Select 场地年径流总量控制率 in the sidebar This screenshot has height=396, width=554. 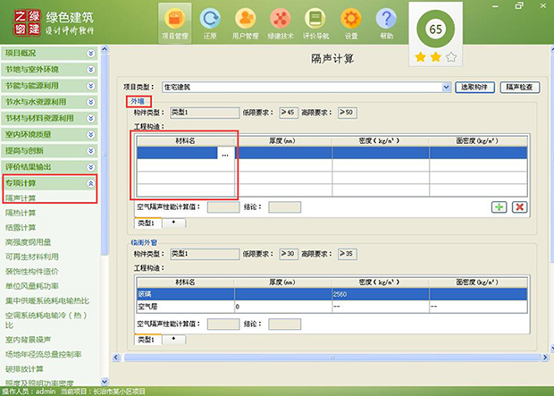coord(43,354)
